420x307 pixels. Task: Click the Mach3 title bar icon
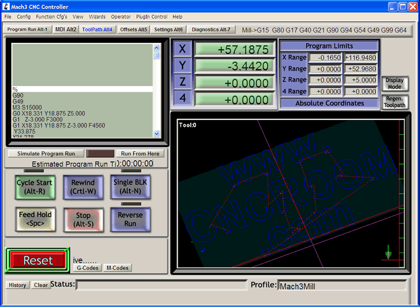(6, 6)
